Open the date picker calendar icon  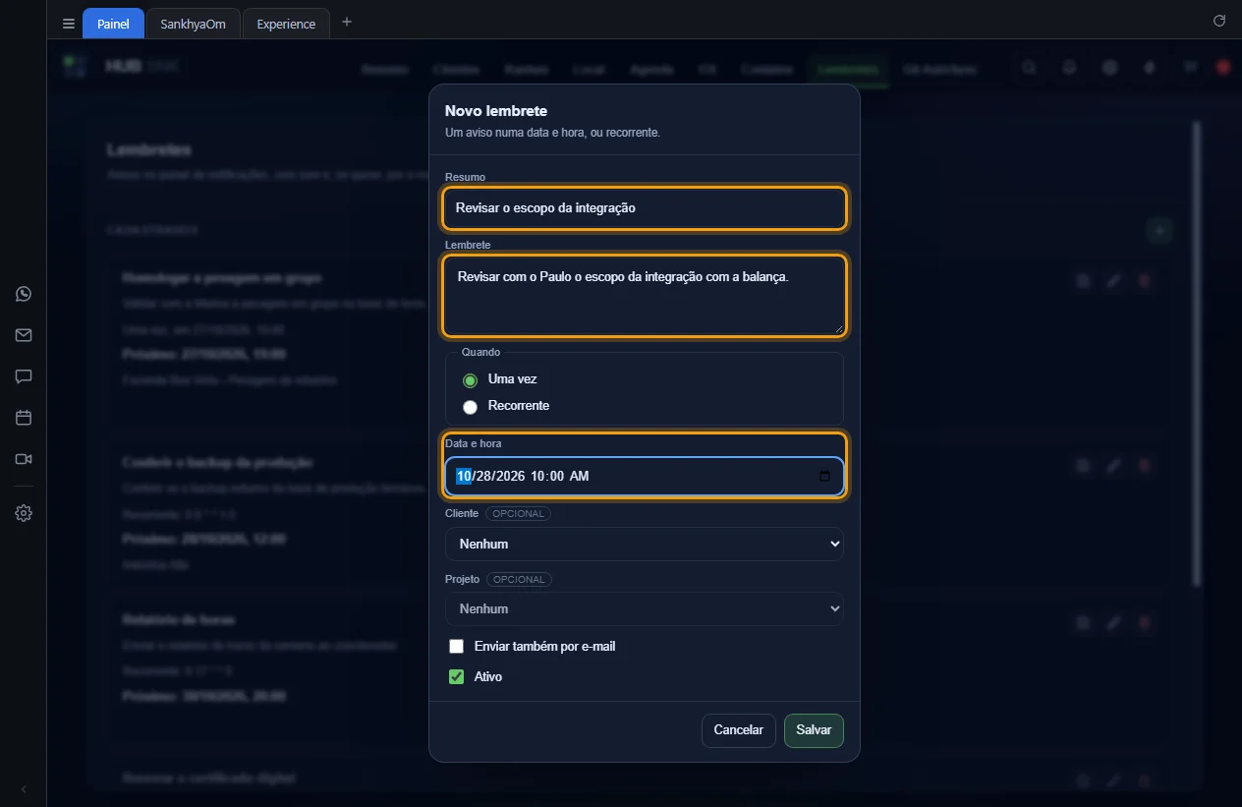point(824,477)
